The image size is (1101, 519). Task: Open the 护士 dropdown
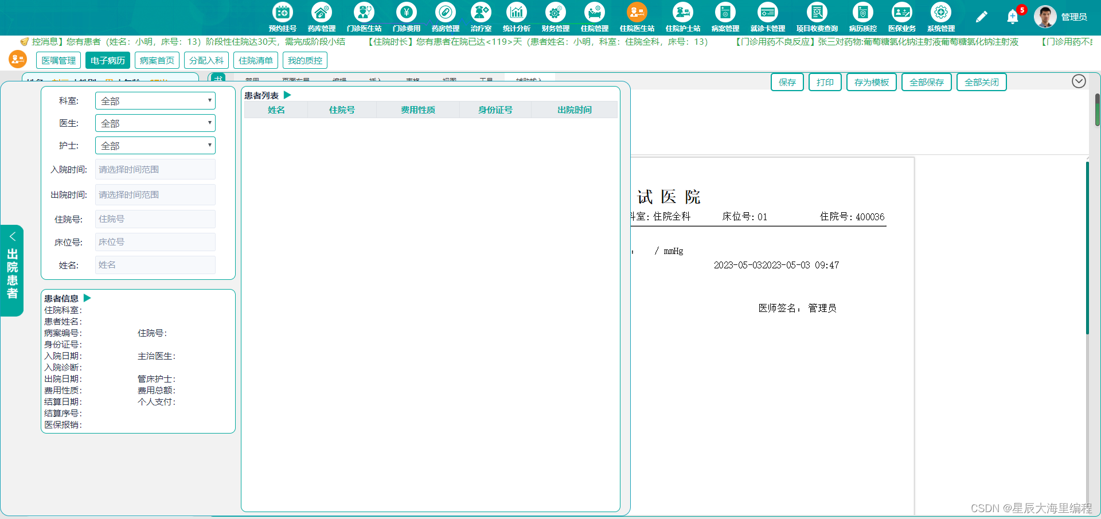coord(155,146)
